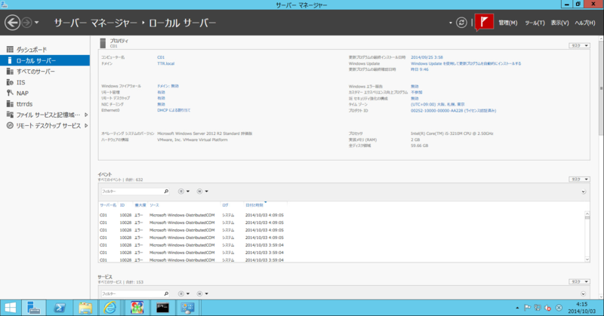This screenshot has height=316, width=604.
Task: Open the filter criteria dropdown in the イベント toolbar
Action: [183, 192]
